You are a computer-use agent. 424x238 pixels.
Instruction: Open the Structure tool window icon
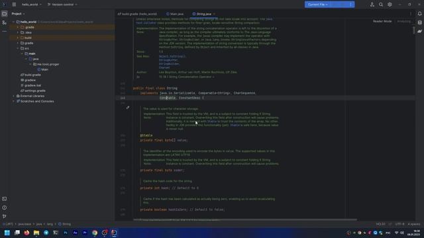pos(5,22)
